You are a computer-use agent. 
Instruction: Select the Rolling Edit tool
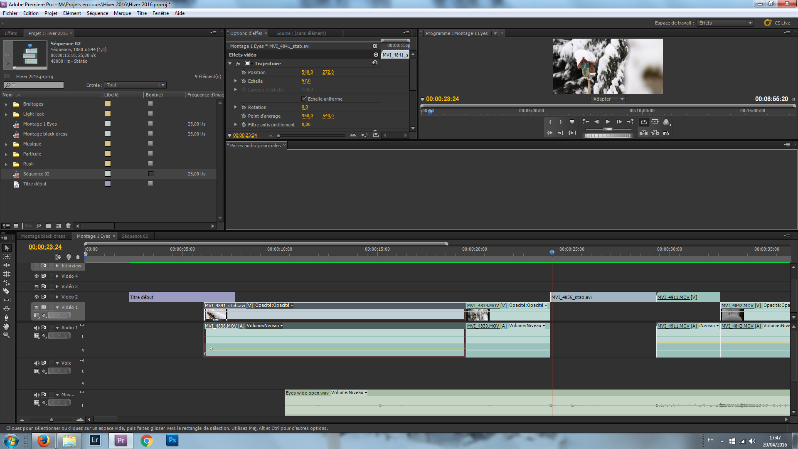coord(7,274)
